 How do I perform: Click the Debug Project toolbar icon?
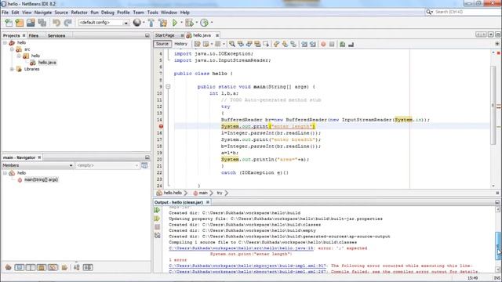point(189,23)
